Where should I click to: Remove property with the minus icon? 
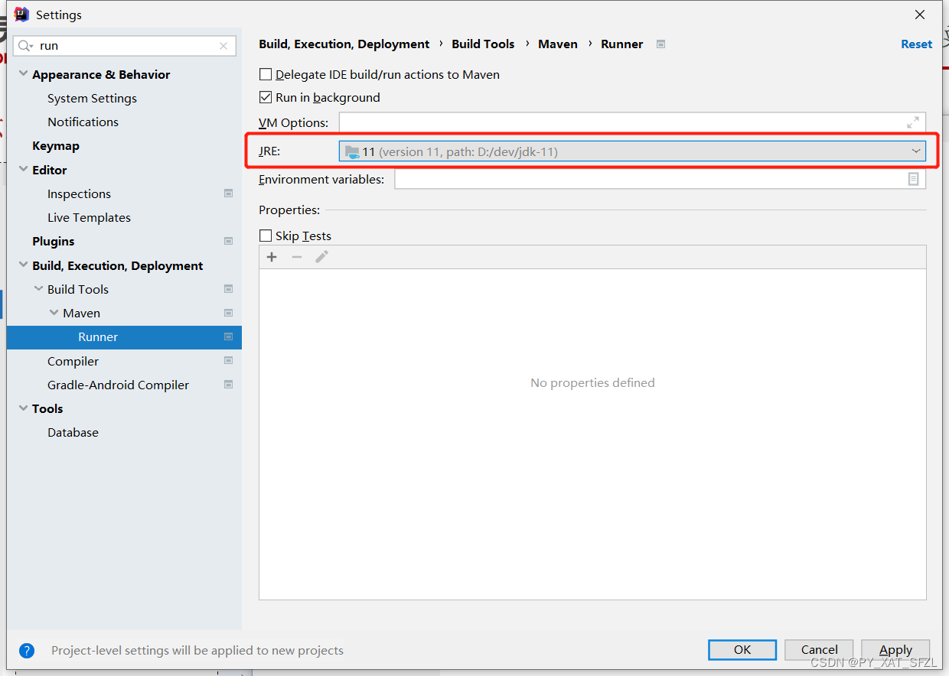tap(297, 257)
